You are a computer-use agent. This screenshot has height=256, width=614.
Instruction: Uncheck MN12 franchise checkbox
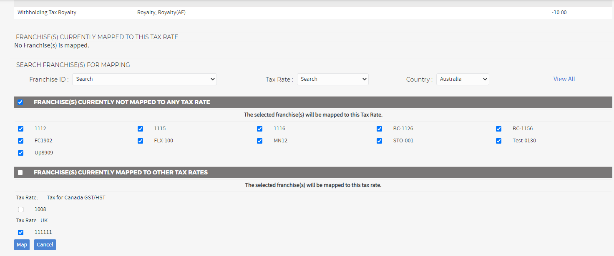coord(259,141)
